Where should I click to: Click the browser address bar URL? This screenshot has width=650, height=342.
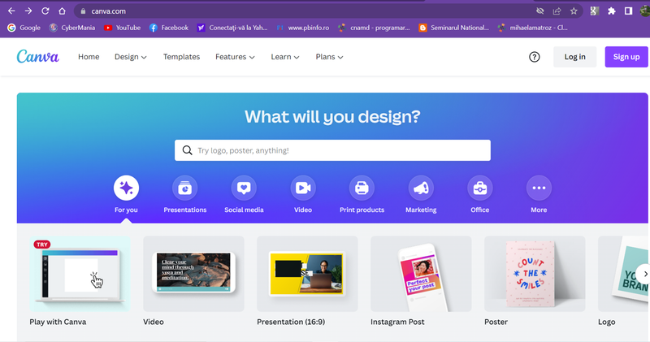pos(109,11)
